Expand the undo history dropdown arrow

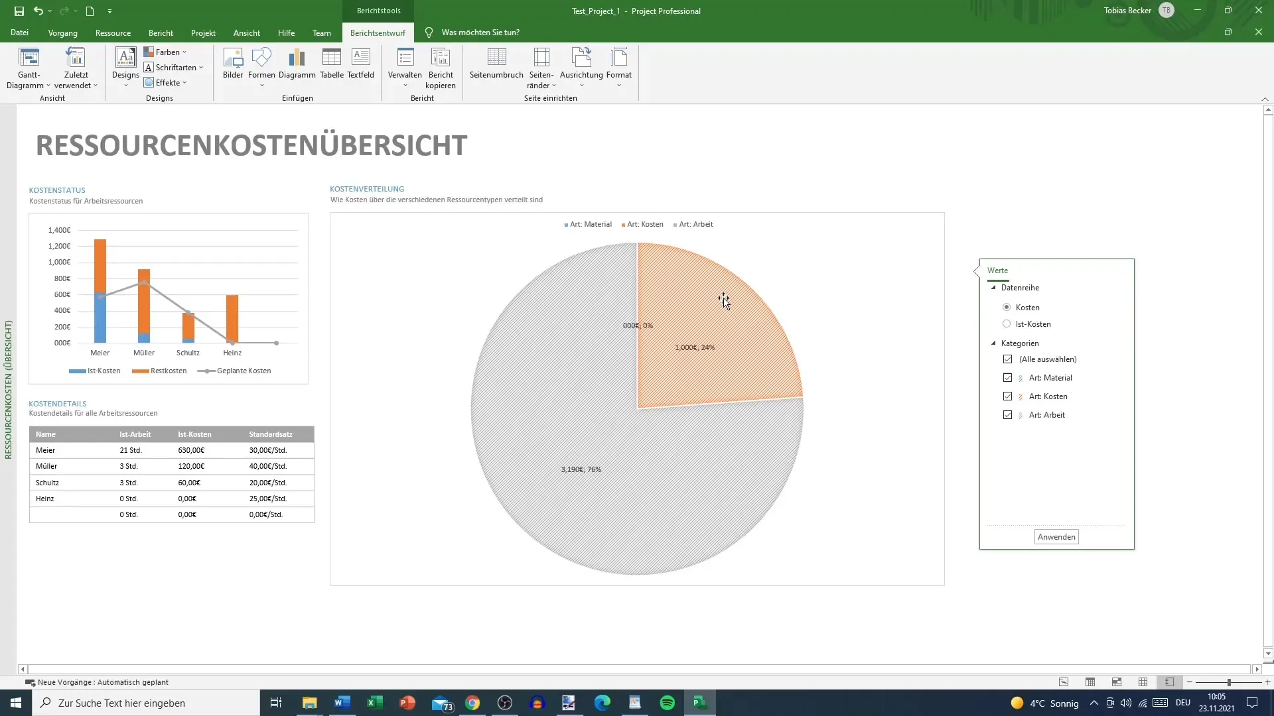tap(50, 11)
